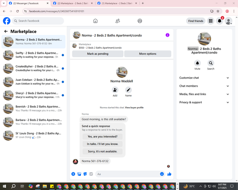Expand Customize chat section

204,78
